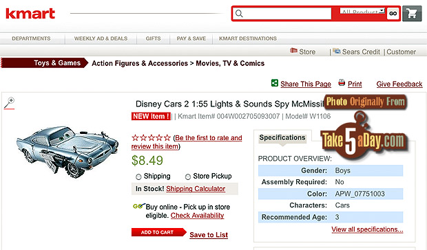Click the search magnifier icon

(239, 13)
